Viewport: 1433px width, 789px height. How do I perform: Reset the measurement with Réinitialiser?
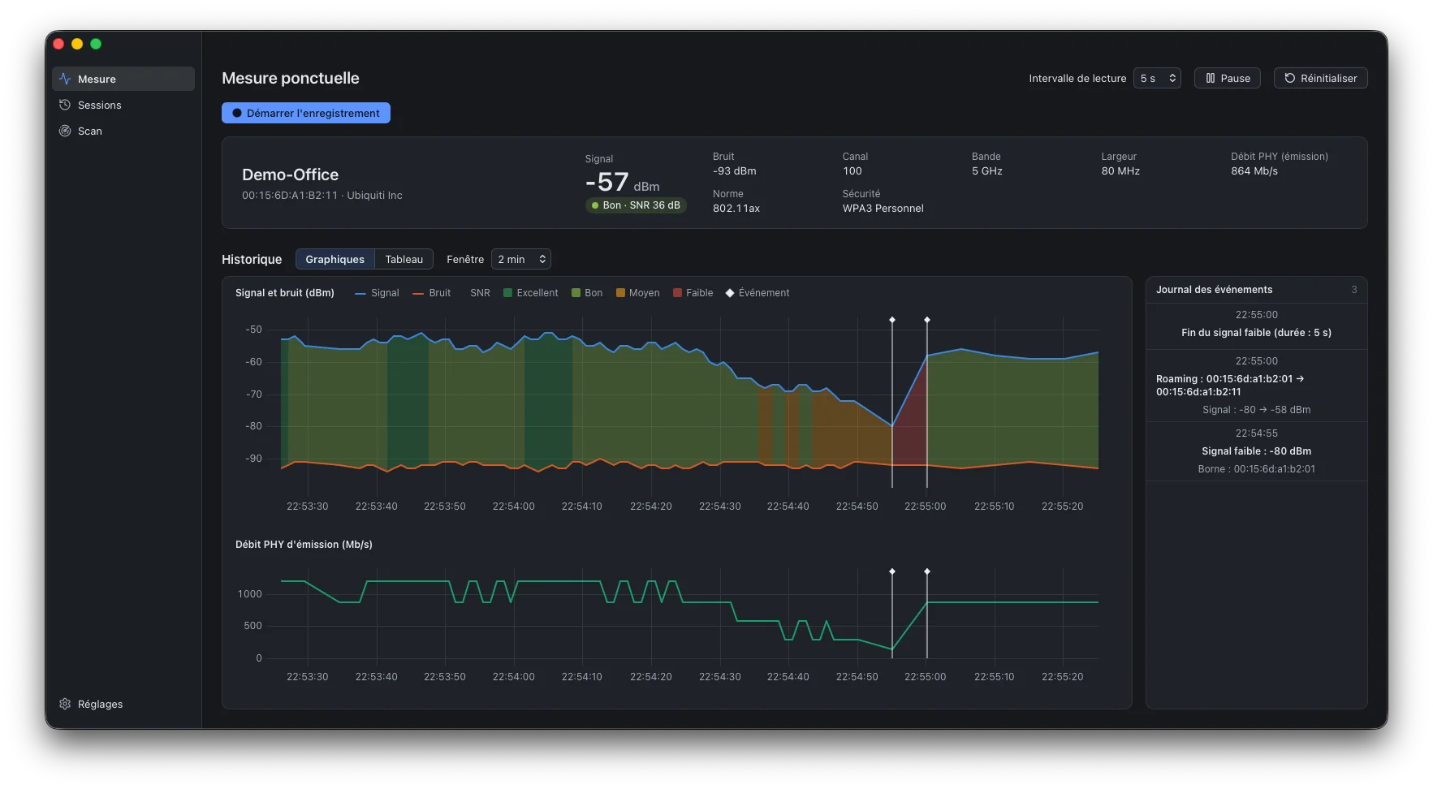tap(1320, 78)
